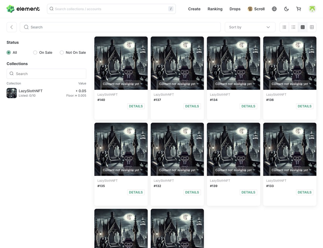Viewport: 323px width, 248px height.
Task: Click the #132 token title
Action: point(157,186)
